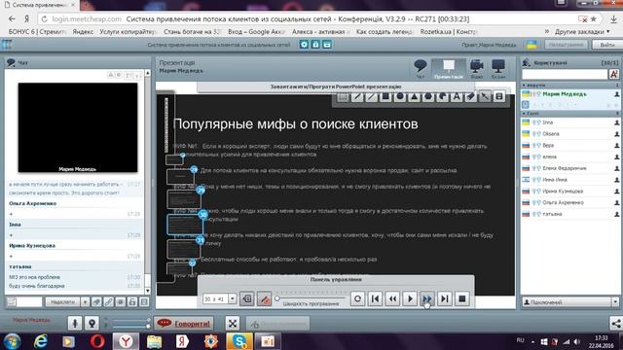Advance to the next slide
Image resolution: width=623 pixels, height=350 pixels.
(x=427, y=298)
